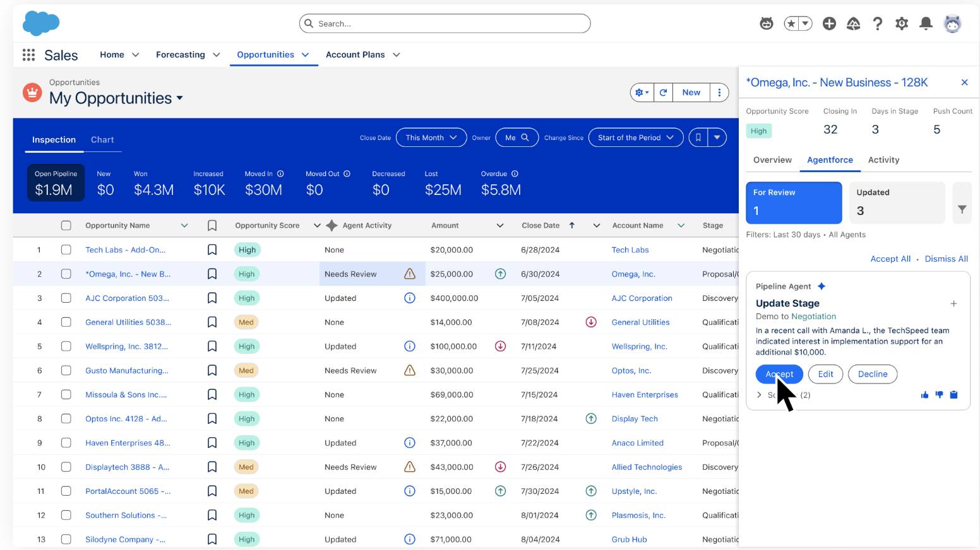980x550 pixels.
Task: Click red down arrow on General Utilities row
Action: click(591, 322)
